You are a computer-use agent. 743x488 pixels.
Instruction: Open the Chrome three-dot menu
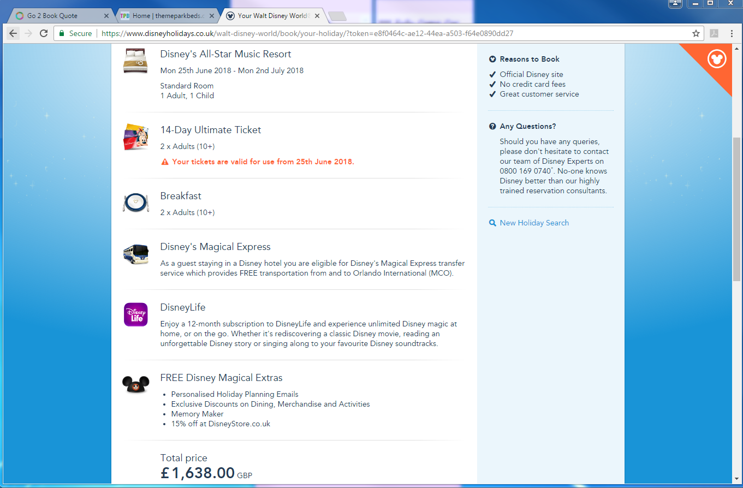coord(732,33)
